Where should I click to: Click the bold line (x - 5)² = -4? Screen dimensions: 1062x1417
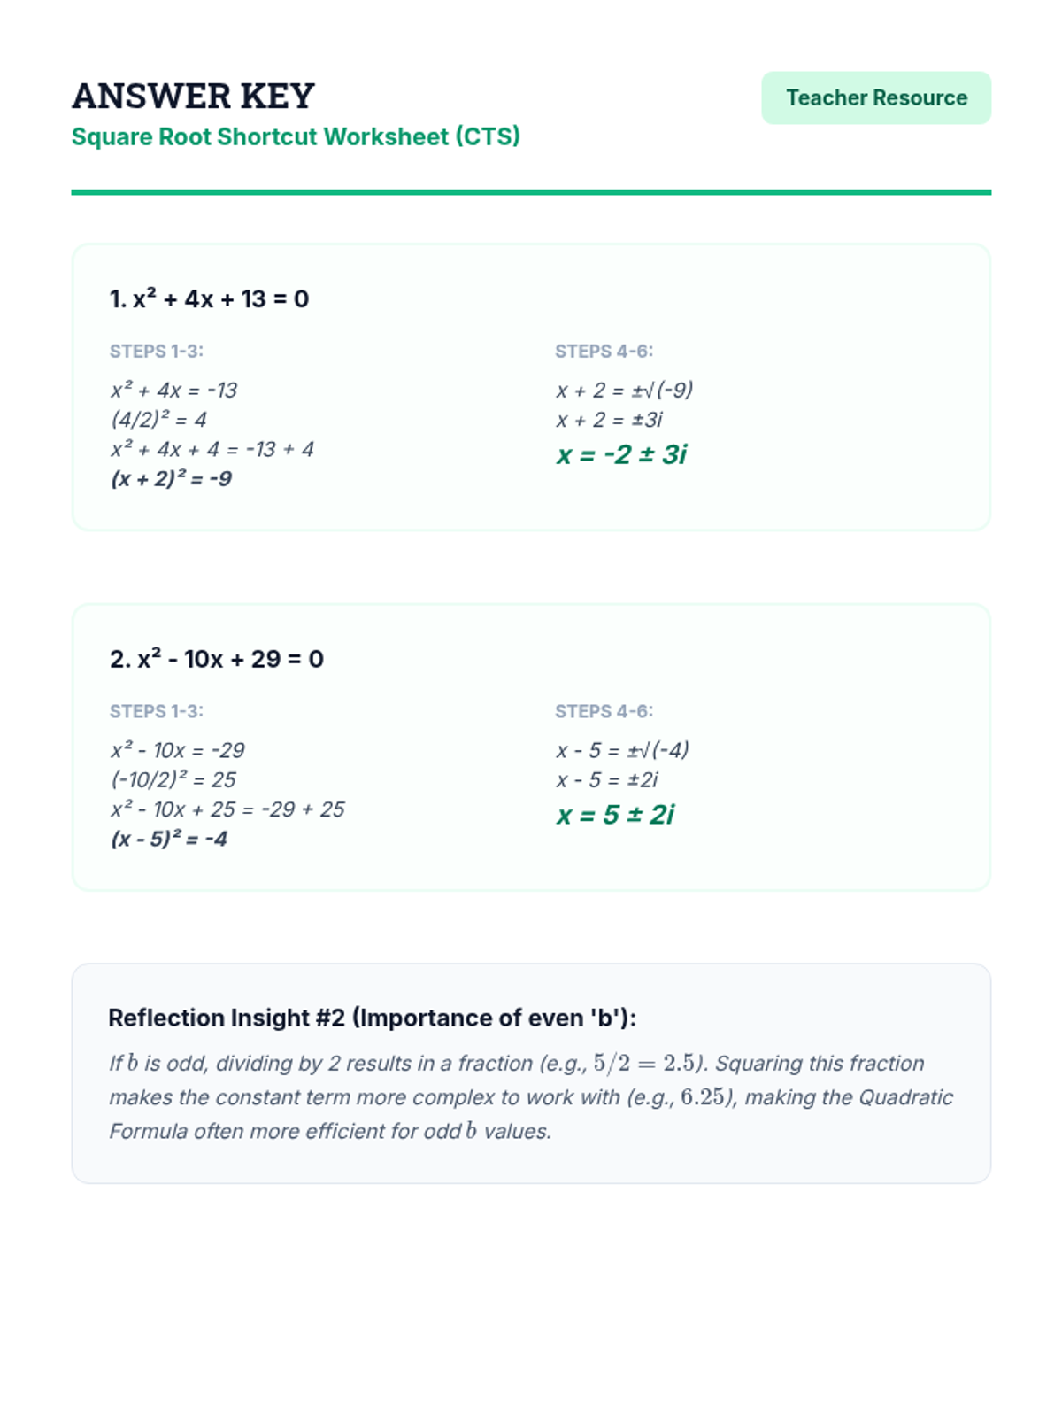[x=169, y=839]
